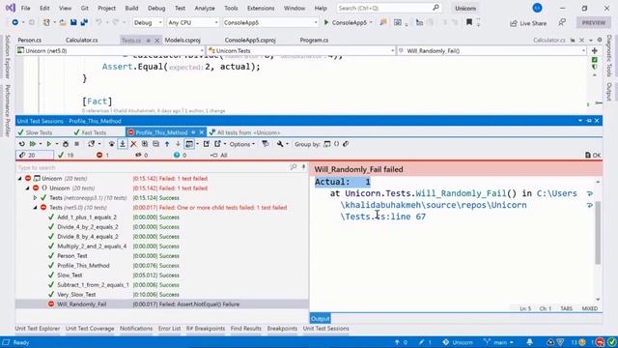Open the Test menu
Viewport: 618px width, 348px height.
tap(180, 8)
